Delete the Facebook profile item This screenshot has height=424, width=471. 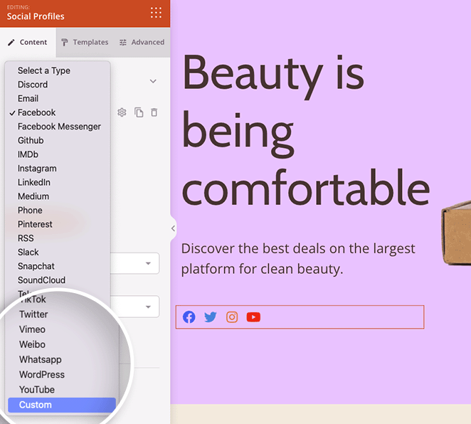(154, 112)
